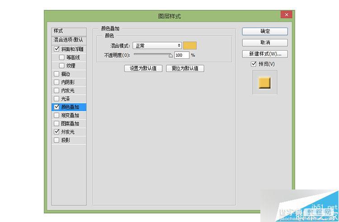
Task: Select the 描边 style label
Action: tap(66, 74)
